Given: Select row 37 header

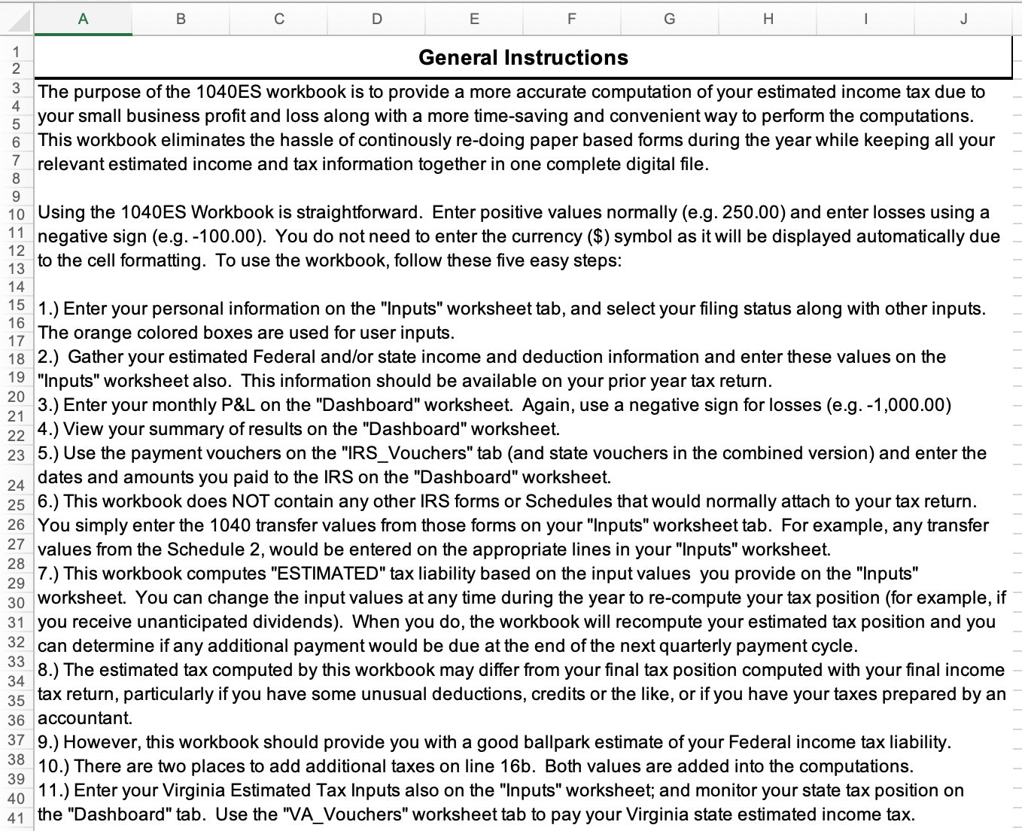Looking at the screenshot, I should pyautogui.click(x=17, y=740).
